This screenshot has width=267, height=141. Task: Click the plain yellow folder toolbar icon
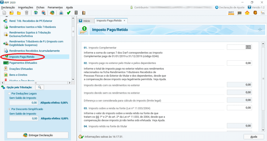tap(19, 13)
